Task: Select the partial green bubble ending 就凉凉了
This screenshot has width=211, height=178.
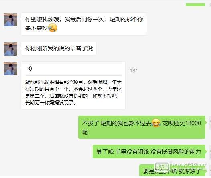Action: (x=172, y=170)
